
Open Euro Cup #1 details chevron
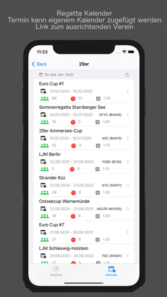click(128, 91)
